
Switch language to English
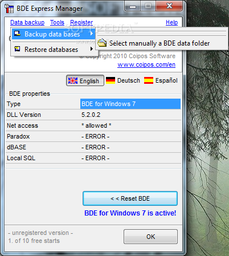pyautogui.click(x=85, y=80)
